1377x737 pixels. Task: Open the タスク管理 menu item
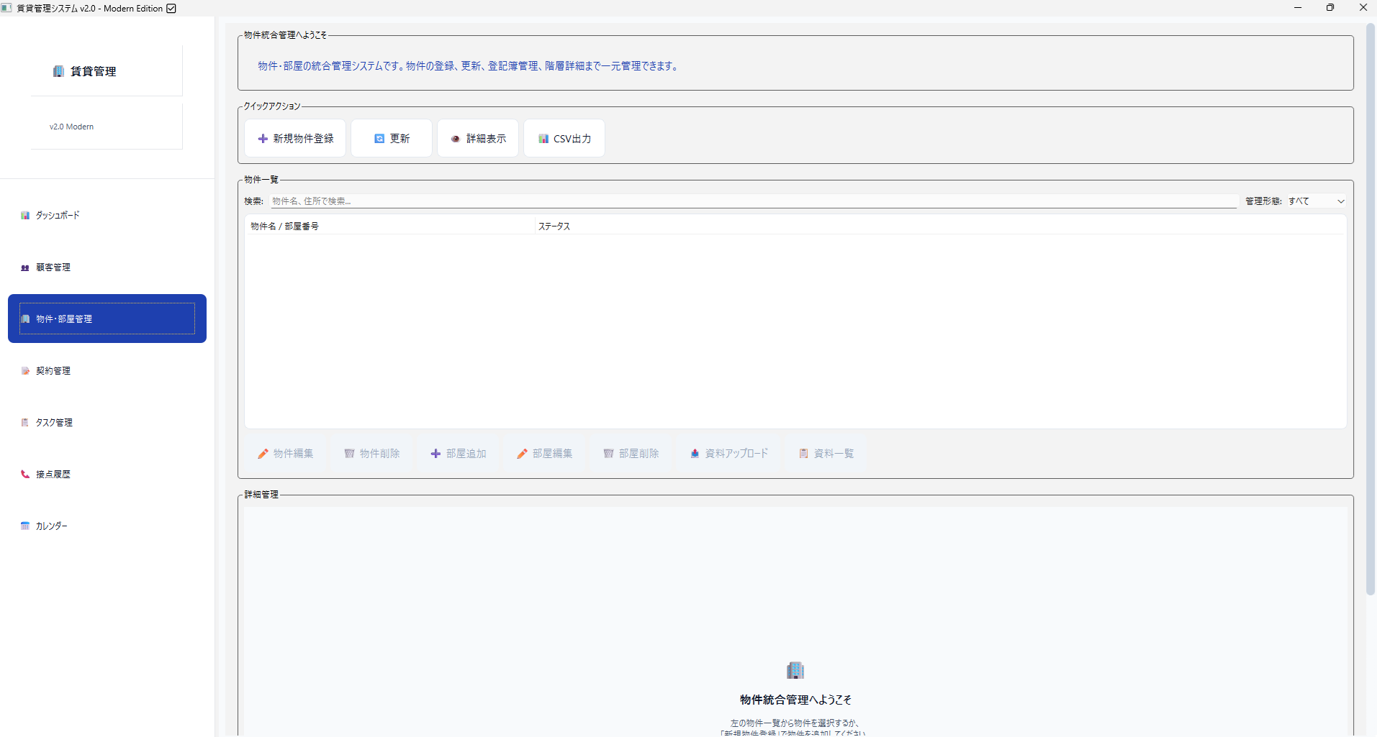[x=54, y=423]
